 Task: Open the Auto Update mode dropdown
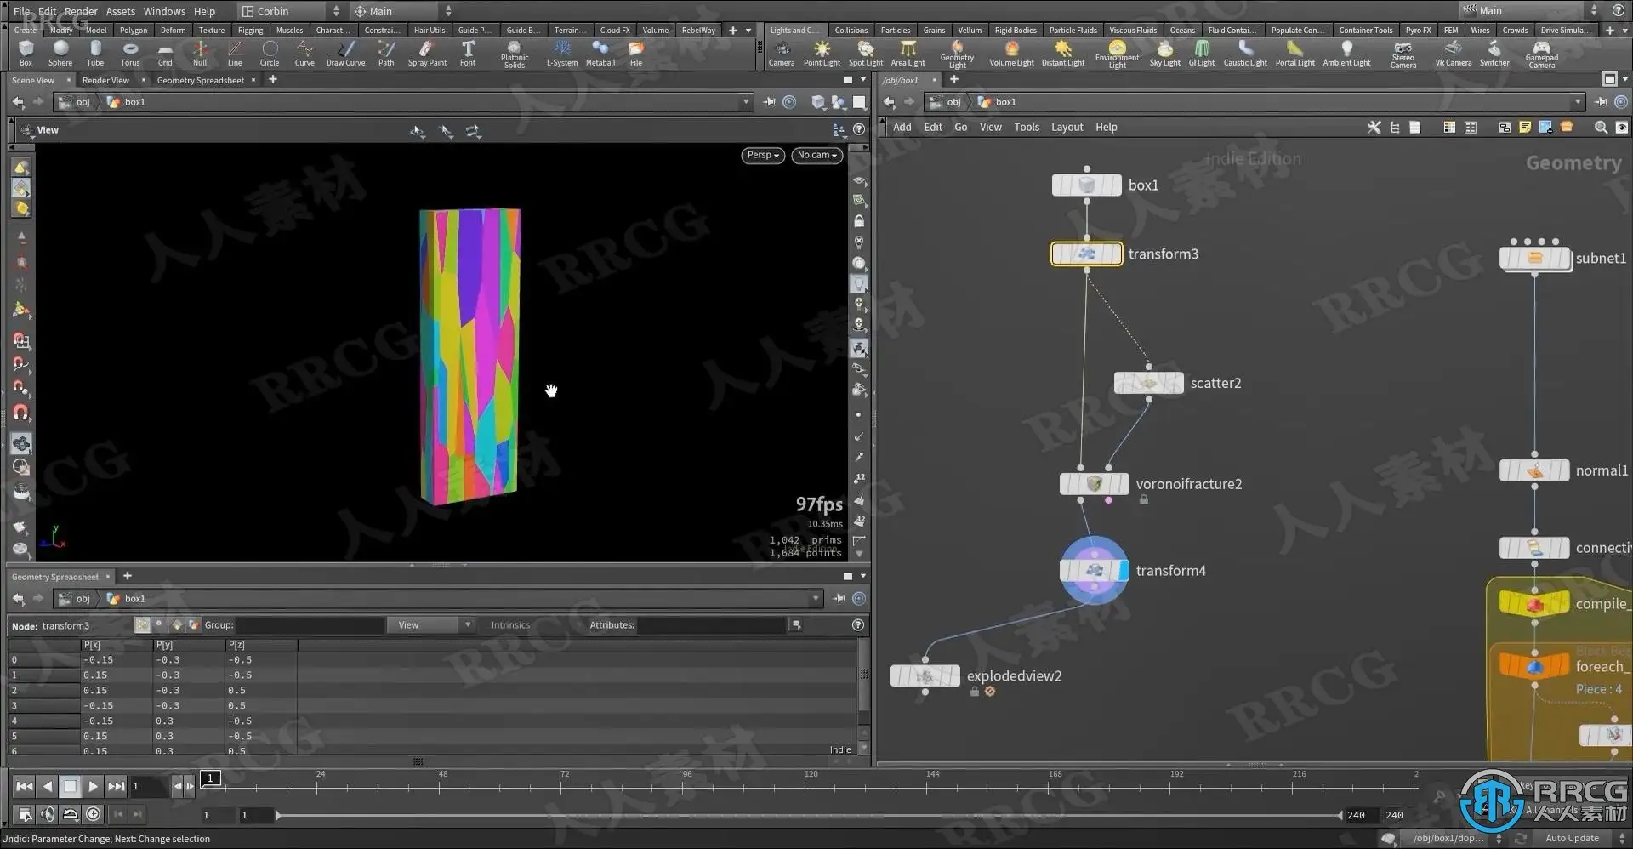coord(1572,839)
